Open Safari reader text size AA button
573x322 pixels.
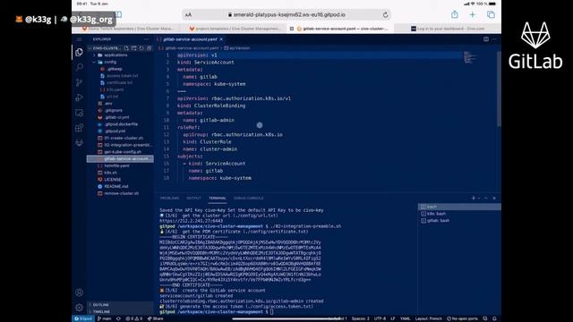[188, 14]
